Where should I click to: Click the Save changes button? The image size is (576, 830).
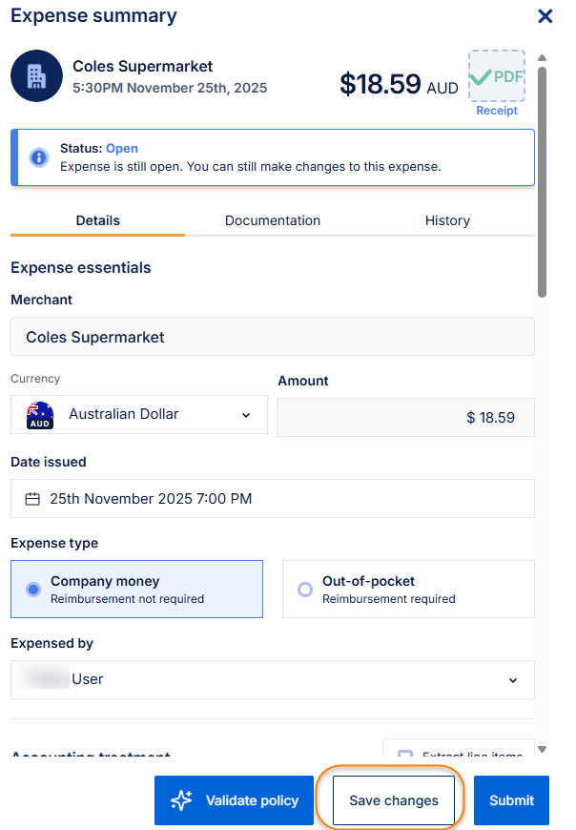[394, 800]
